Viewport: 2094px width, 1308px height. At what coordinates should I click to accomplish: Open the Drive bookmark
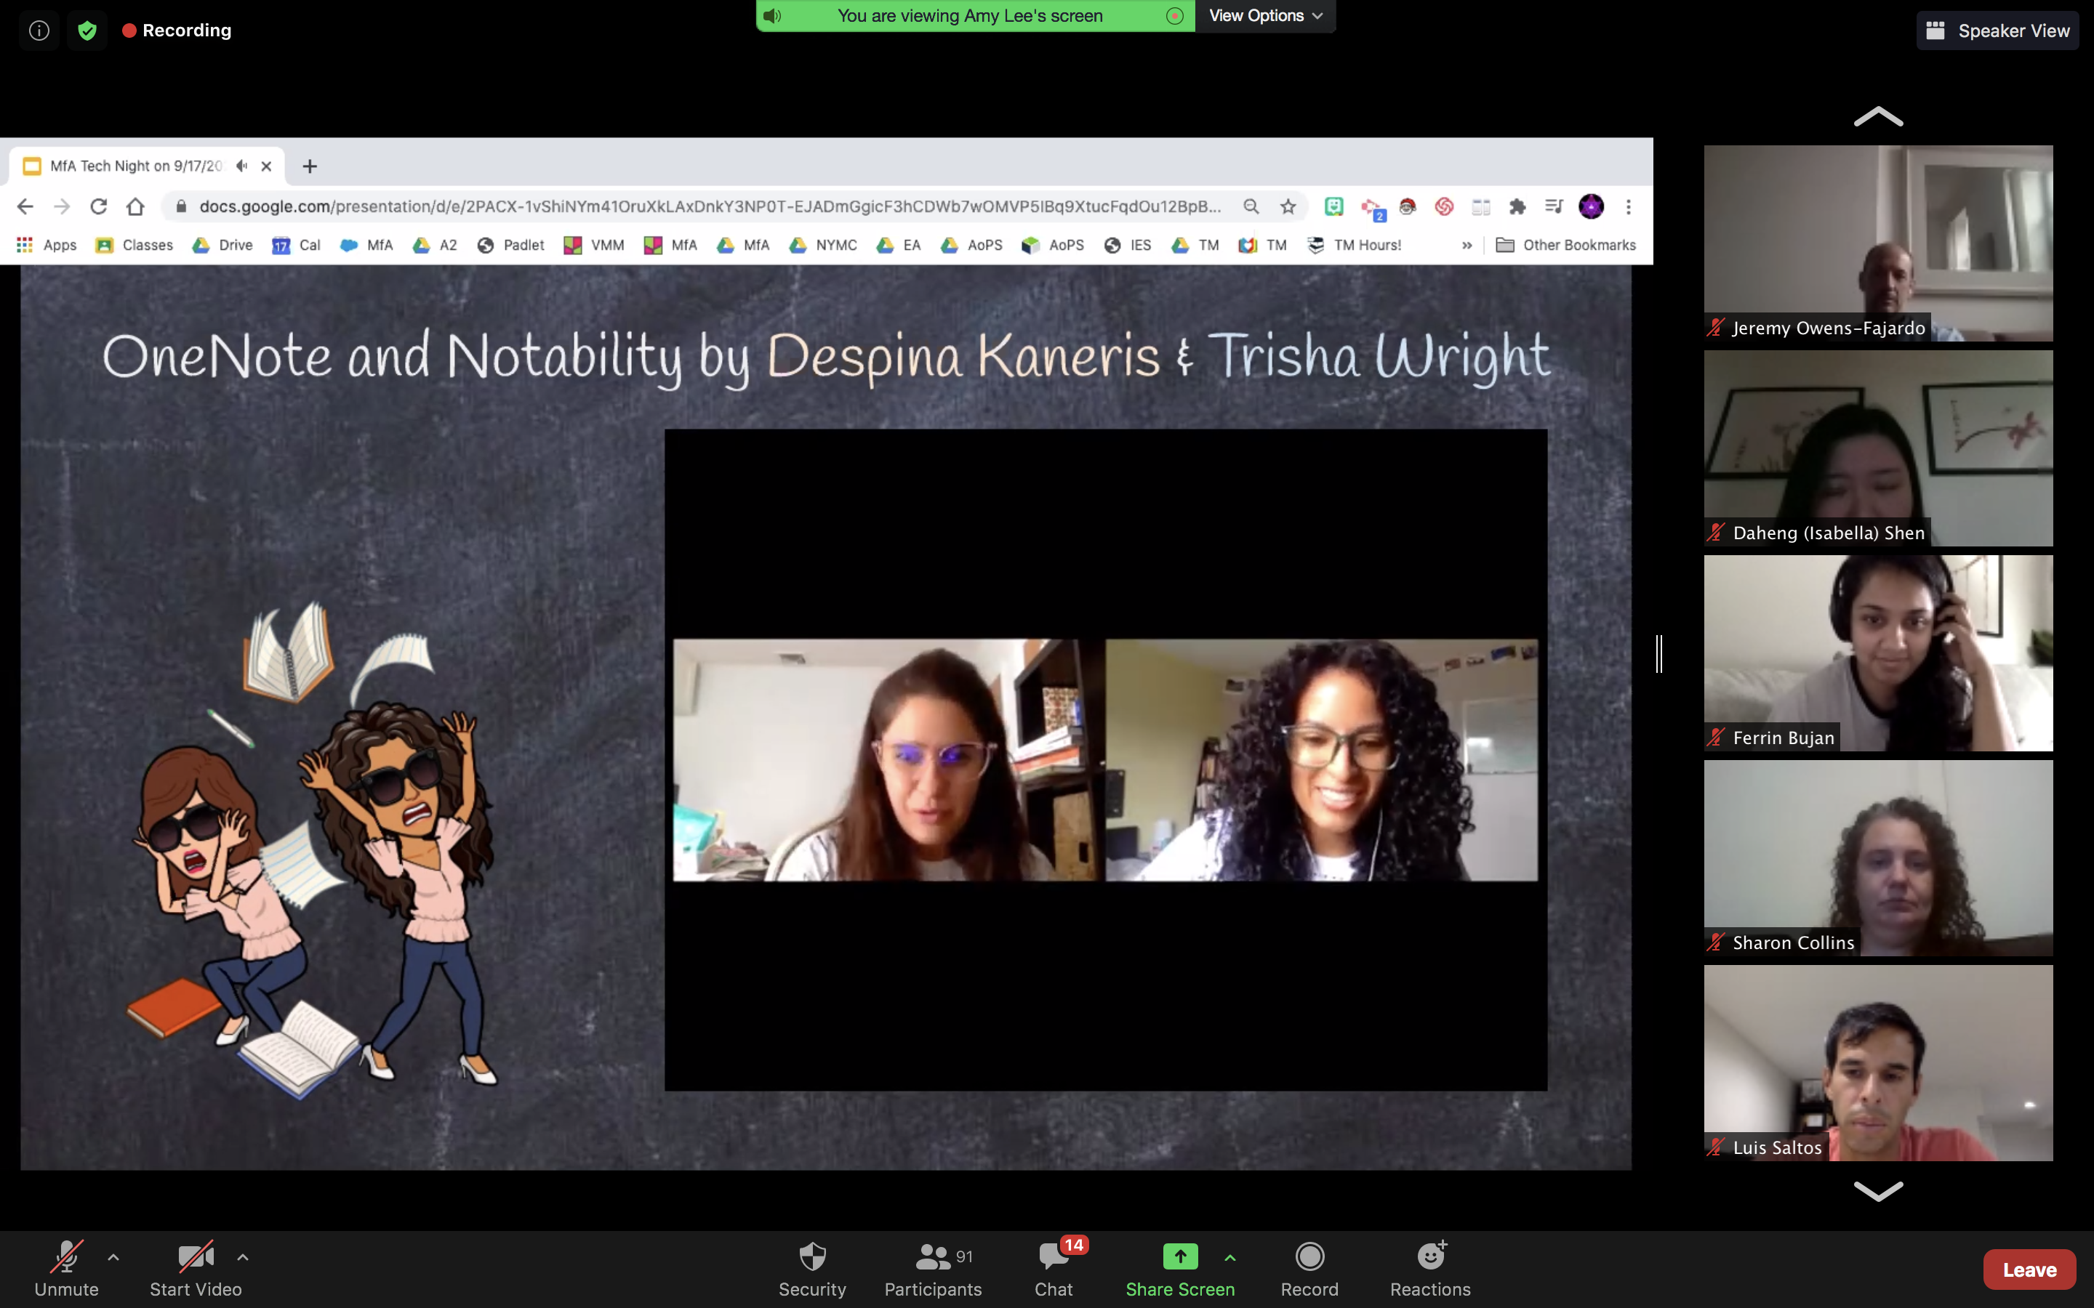[x=223, y=246]
